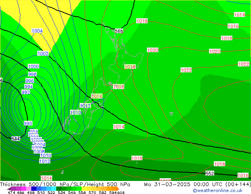Viewport: 251px width, 194px height.
Task: Click the legend value 582
Action: [x=103, y=192]
